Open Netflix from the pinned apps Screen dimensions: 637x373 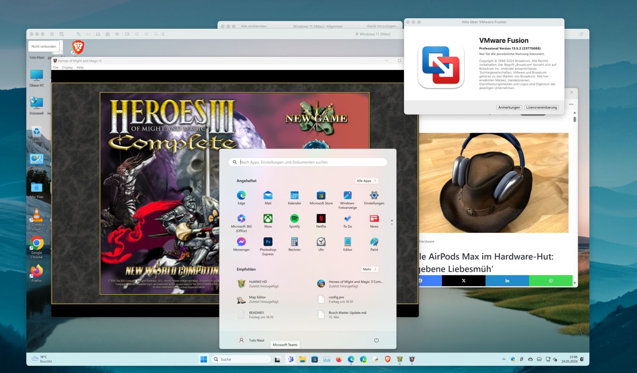[x=321, y=219]
